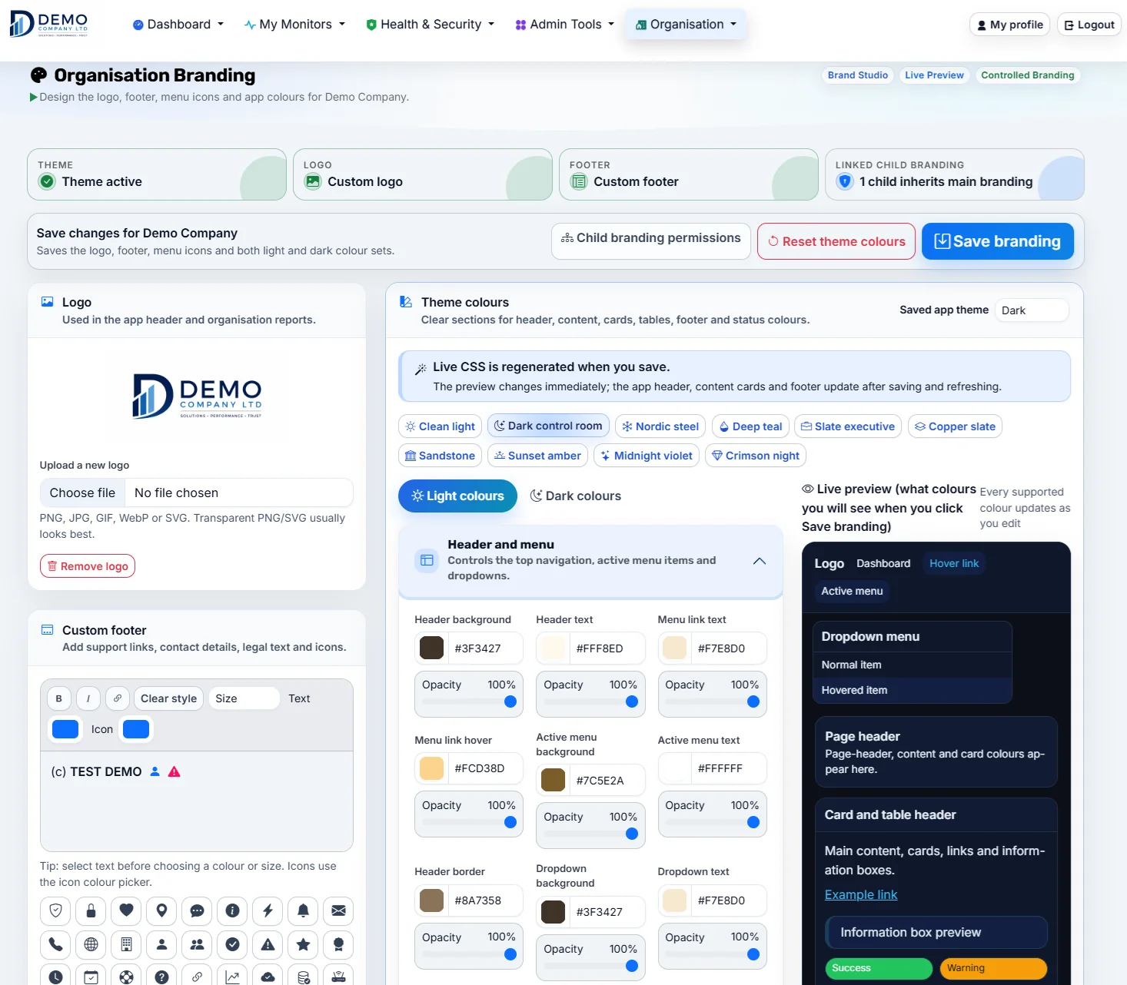The height and width of the screenshot is (985, 1127).
Task: Click Reset theme colours
Action: 836,241
